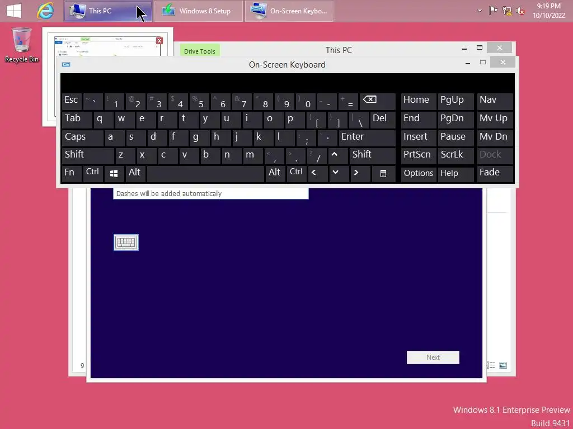Toggle the right Shift key
The width and height of the screenshot is (573, 429).
[372, 155]
